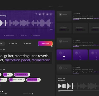
Task: Select the Replace mode
Action: (x=13, y=44)
